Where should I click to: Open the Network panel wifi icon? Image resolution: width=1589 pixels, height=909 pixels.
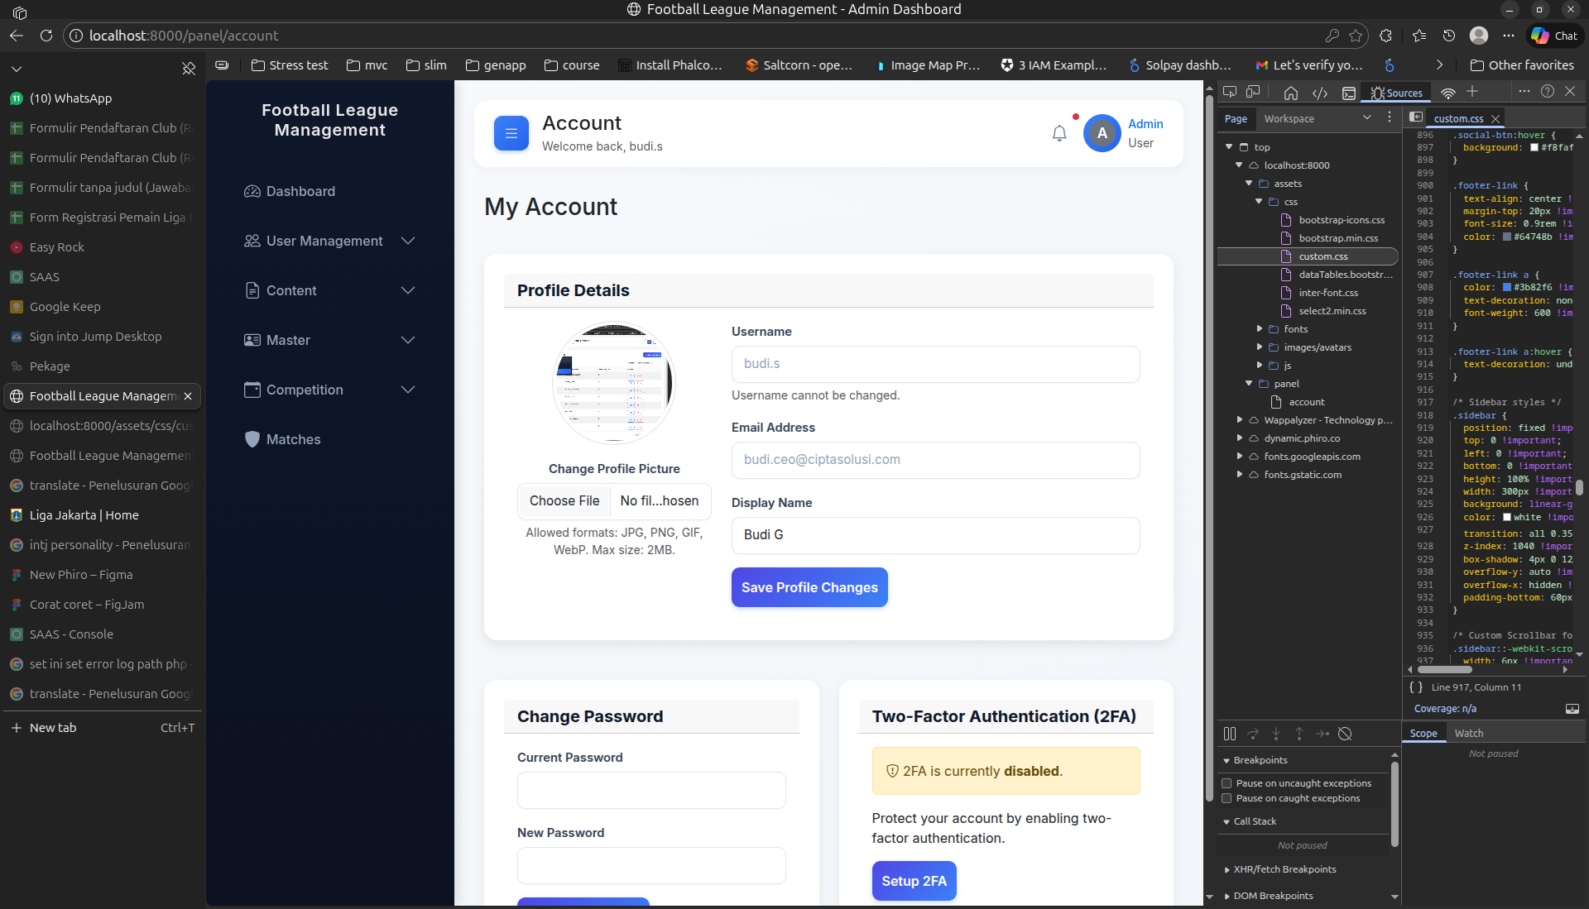click(1447, 93)
